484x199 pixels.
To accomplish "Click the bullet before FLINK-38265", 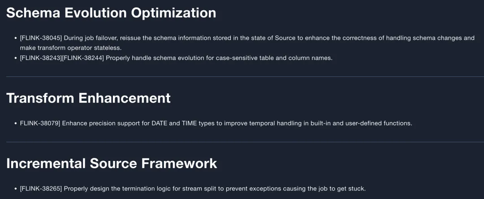I will point(15,188).
